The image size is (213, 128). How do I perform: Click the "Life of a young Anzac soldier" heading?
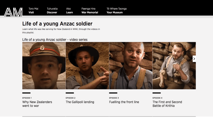[x=57, y=24]
